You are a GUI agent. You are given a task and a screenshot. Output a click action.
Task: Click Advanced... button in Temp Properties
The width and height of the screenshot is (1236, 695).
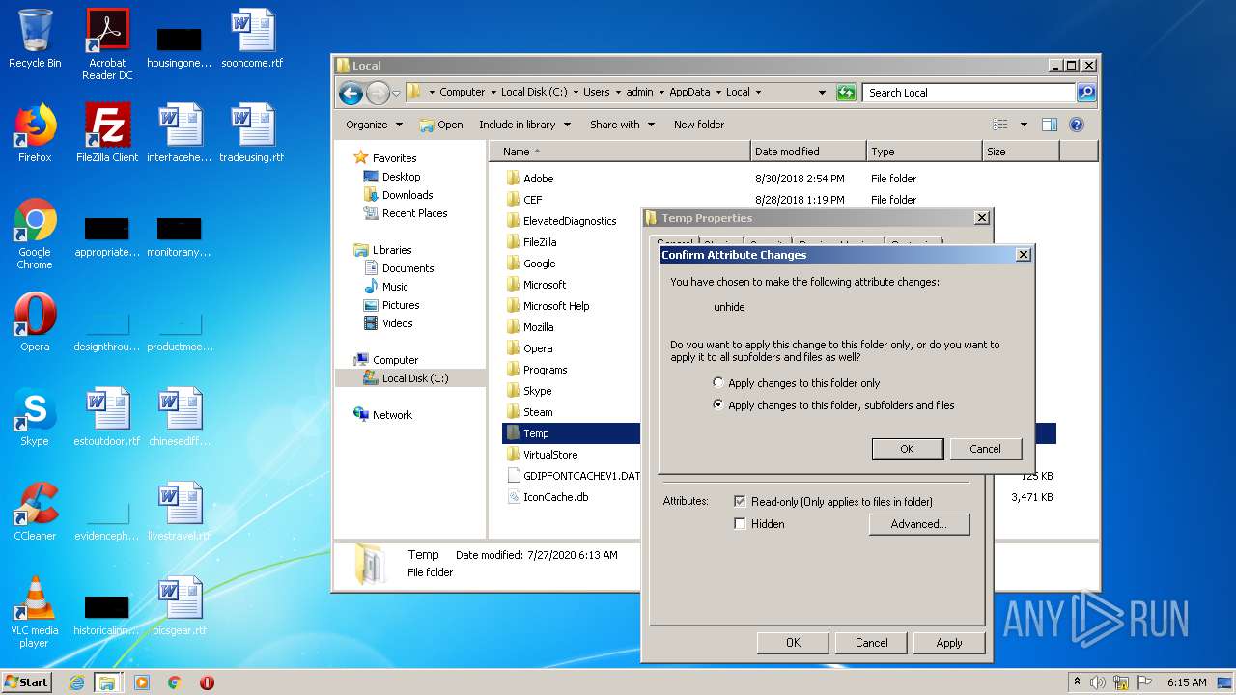[918, 524]
